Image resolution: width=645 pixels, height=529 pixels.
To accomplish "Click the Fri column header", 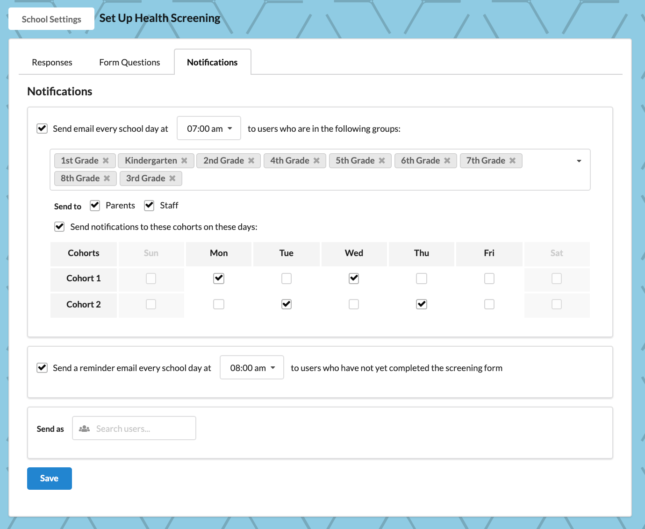I will tap(489, 253).
